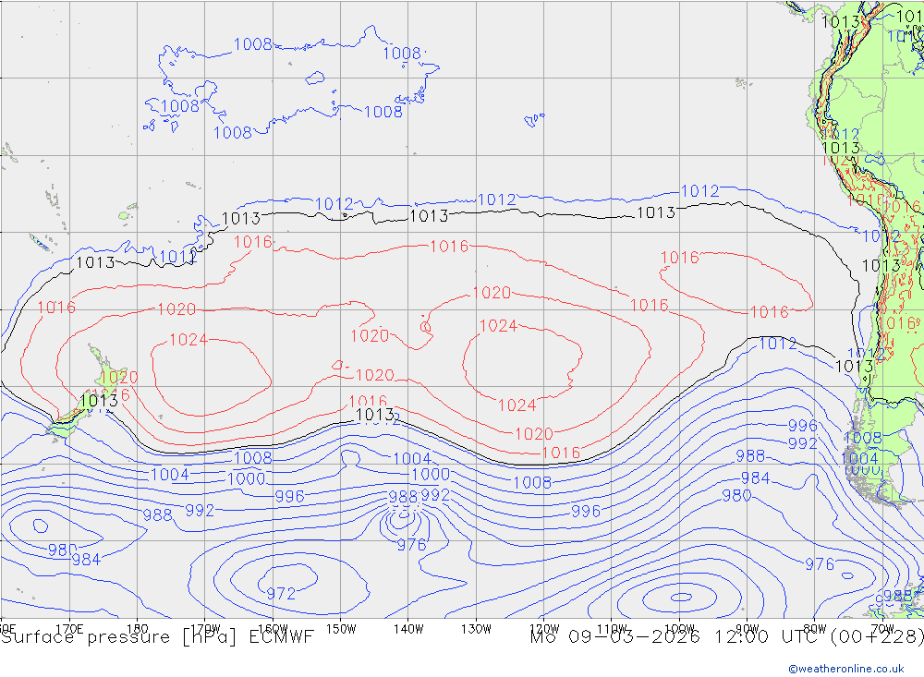Click the 150W longitude axis label

point(341,629)
